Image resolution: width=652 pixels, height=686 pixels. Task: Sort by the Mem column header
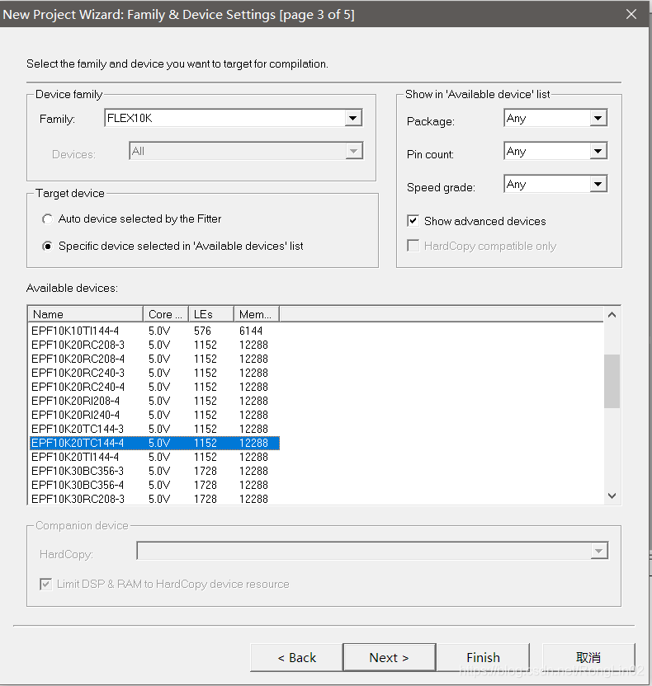tap(257, 314)
